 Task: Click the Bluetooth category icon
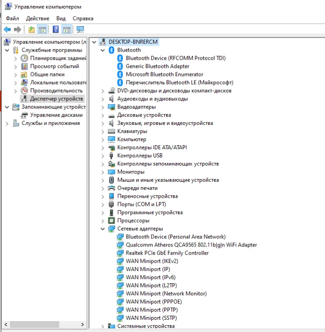tap(111, 50)
